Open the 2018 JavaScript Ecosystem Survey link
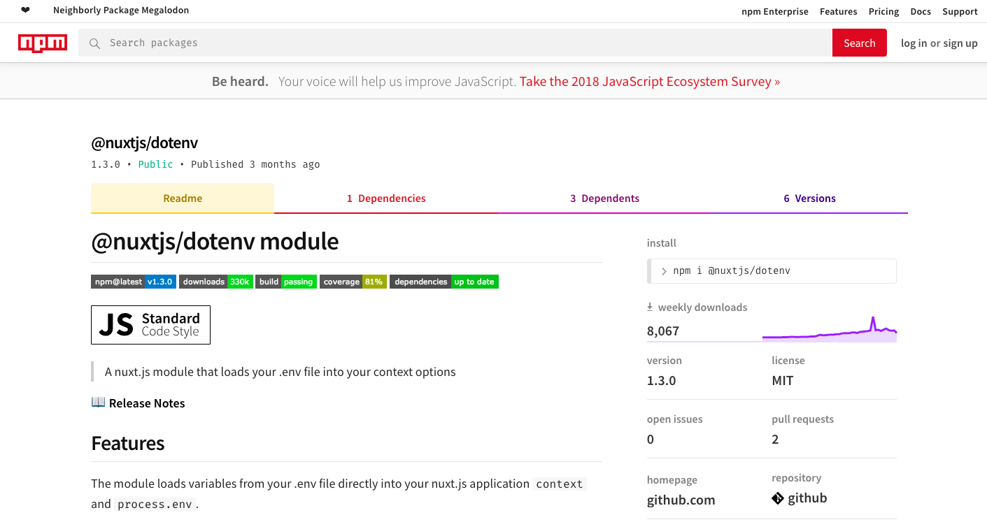Image resolution: width=987 pixels, height=522 pixels. click(648, 81)
